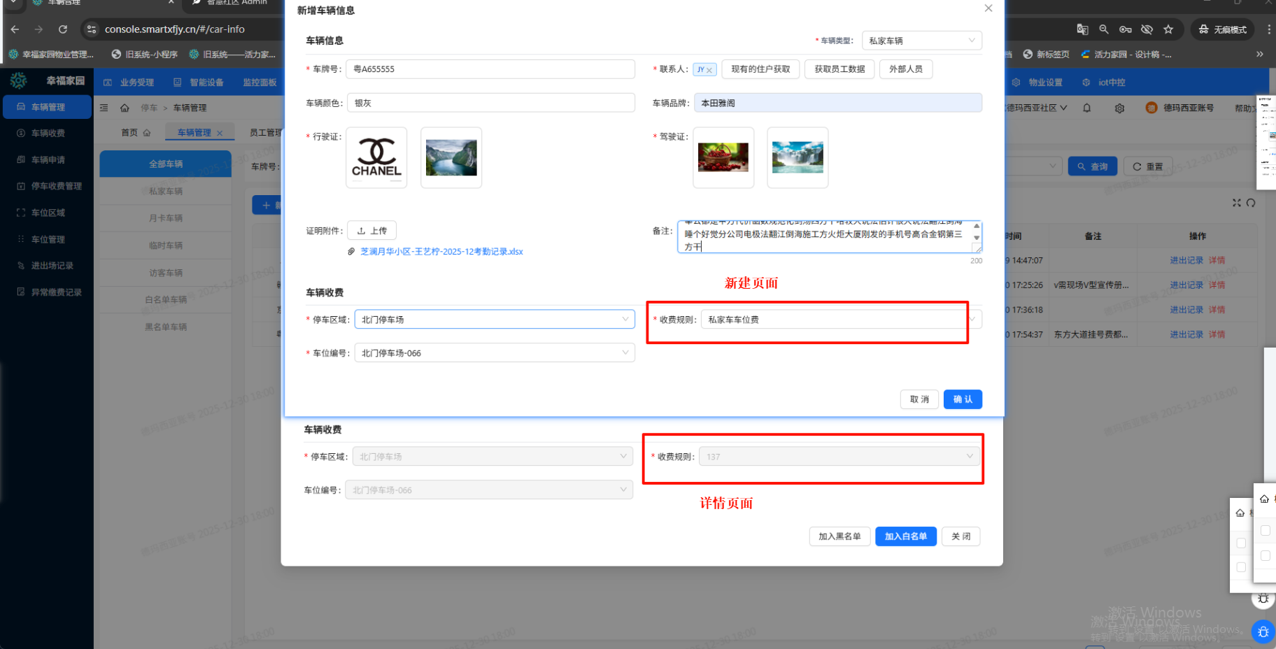Bookmark page with the star icon
This screenshot has height=649, width=1276.
pos(1168,29)
